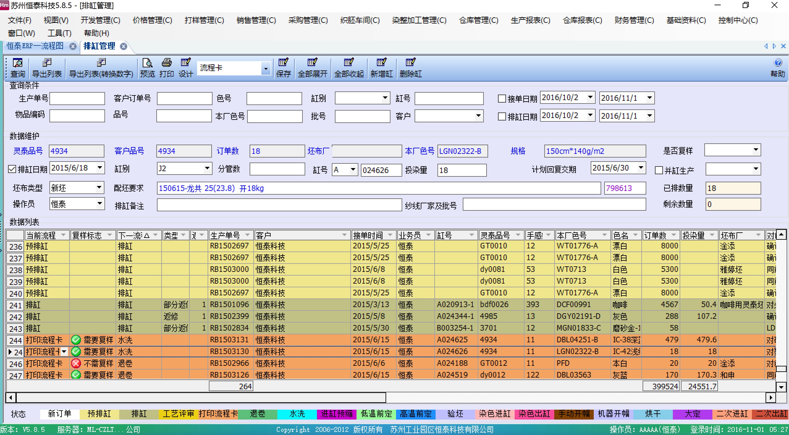The width and height of the screenshot is (789, 435).
Task: Open the query 缸别 dropdown
Action: [385, 98]
